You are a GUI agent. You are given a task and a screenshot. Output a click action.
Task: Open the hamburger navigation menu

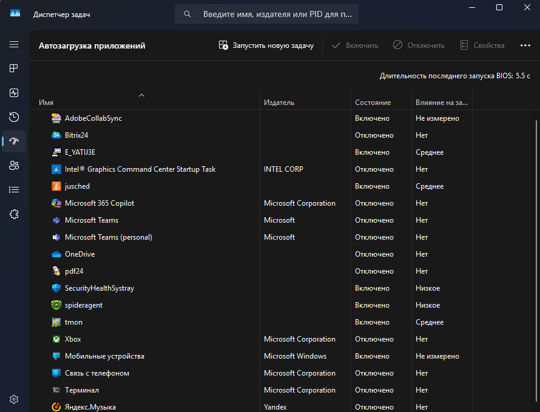14,44
